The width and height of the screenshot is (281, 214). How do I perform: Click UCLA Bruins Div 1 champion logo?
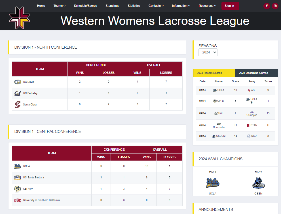213,183
